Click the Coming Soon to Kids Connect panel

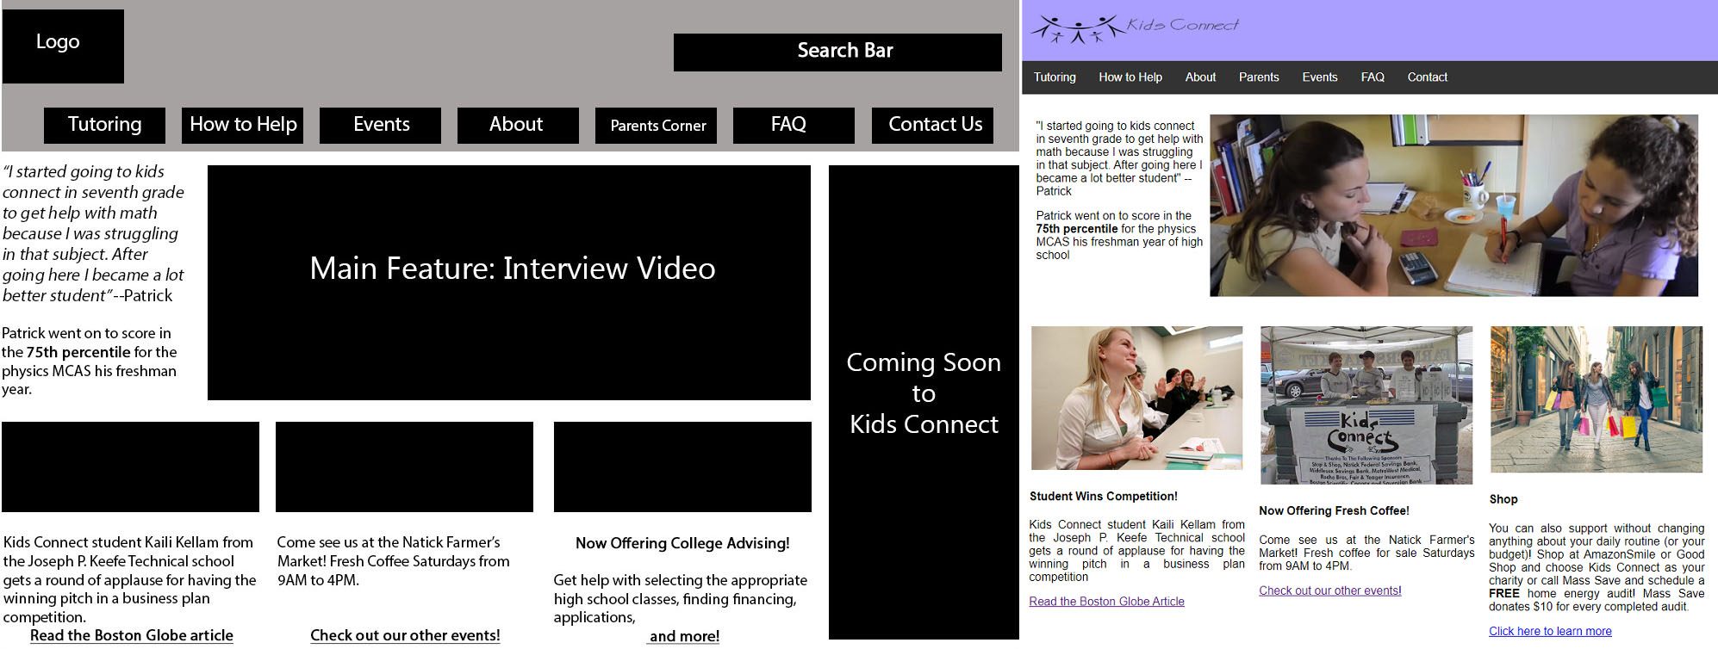point(923,401)
